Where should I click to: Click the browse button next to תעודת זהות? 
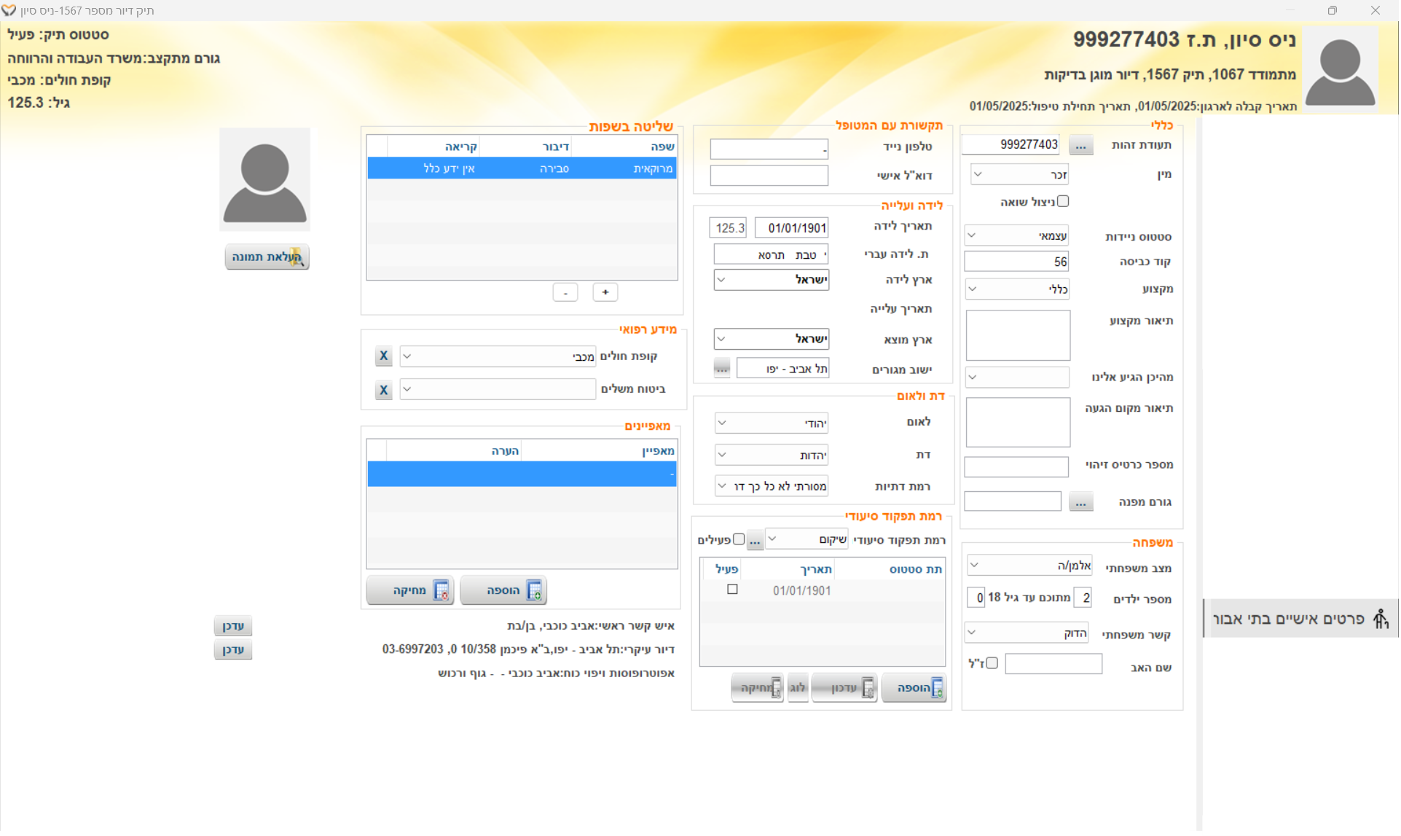tap(1080, 145)
